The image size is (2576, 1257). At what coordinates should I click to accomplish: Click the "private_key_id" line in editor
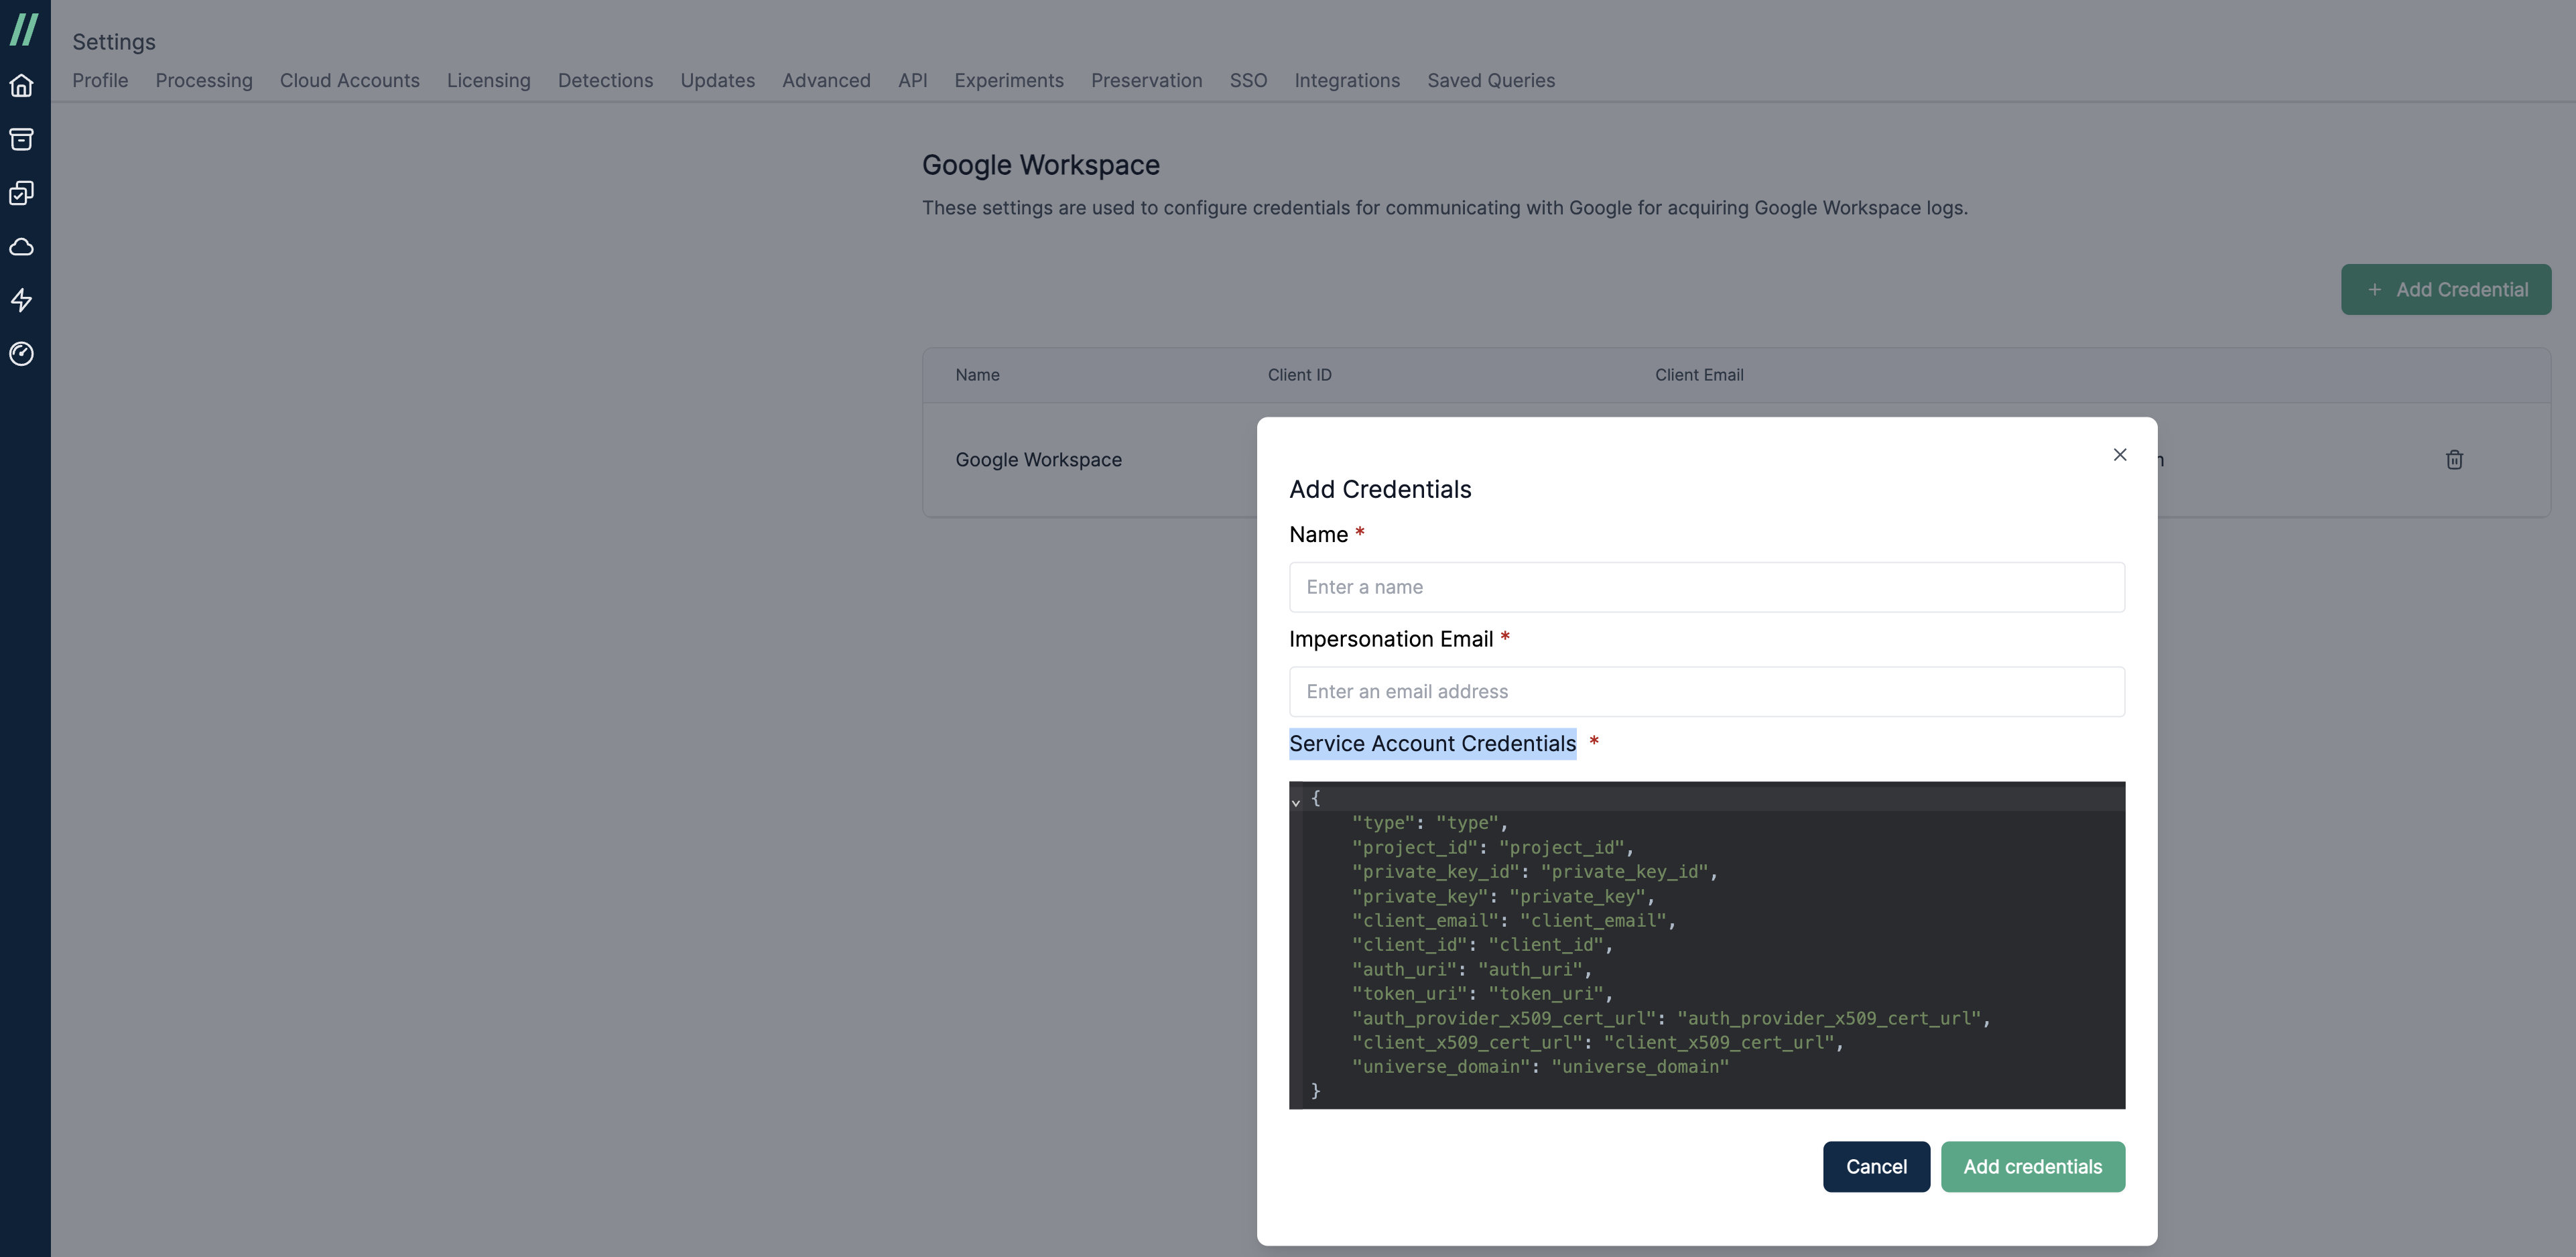(1535, 872)
